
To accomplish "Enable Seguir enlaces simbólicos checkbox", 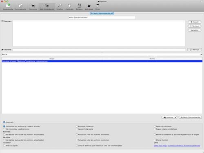I will tap(155, 129).
